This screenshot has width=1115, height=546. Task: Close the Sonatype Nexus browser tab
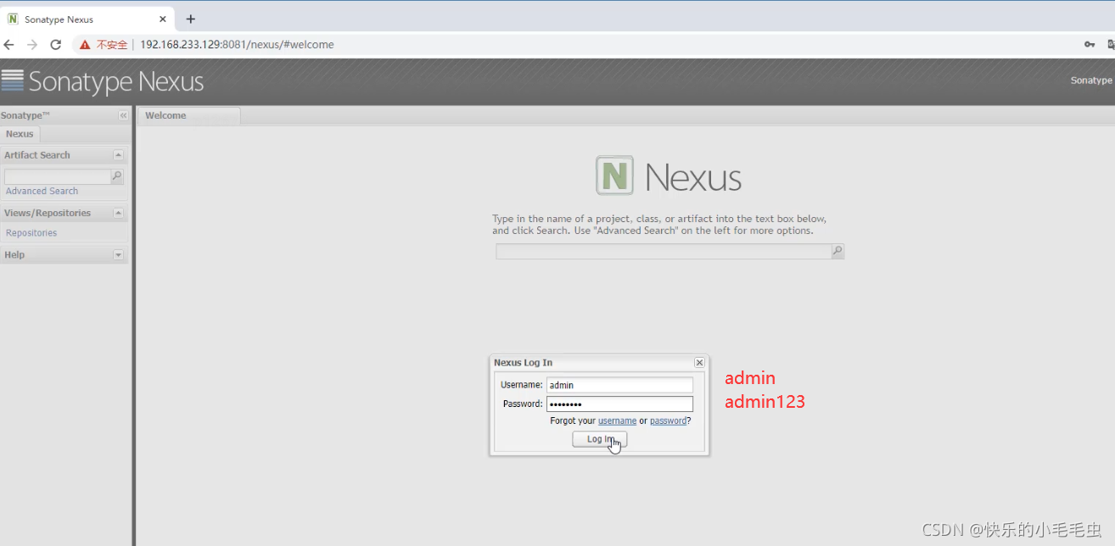(163, 19)
